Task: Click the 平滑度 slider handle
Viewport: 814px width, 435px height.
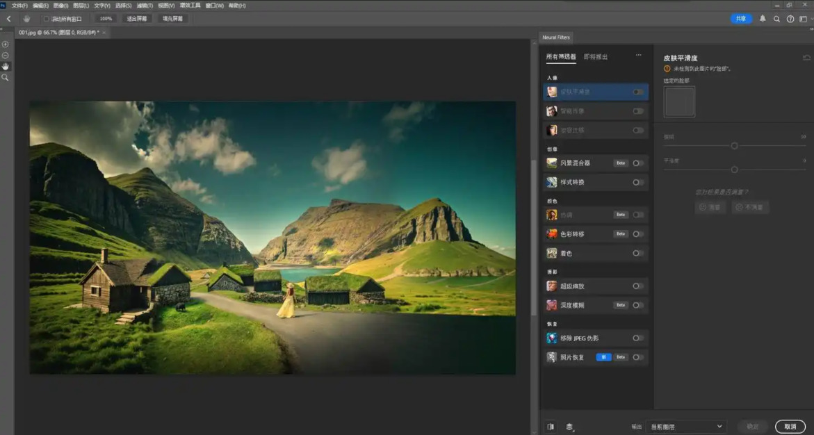Action: (x=734, y=170)
